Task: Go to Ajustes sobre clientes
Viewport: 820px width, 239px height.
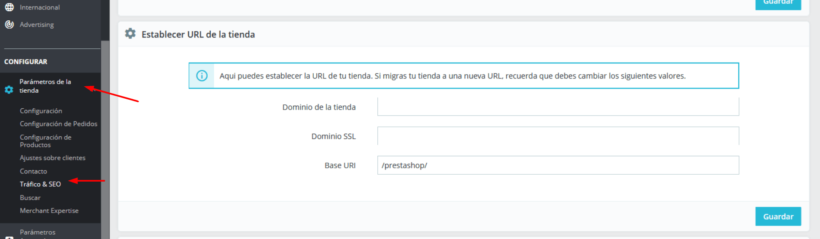Action: [x=52, y=158]
